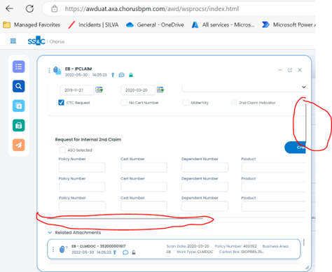The width and height of the screenshot is (332, 272).
Task: Tick the No Cert Number checkbox
Action: pyautogui.click(x=124, y=102)
